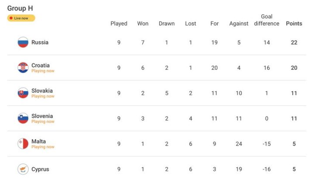Click Croatia's Playing now status
312x187 pixels.
[x=43, y=71]
